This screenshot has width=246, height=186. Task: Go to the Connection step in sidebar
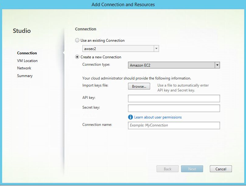coord(27,53)
